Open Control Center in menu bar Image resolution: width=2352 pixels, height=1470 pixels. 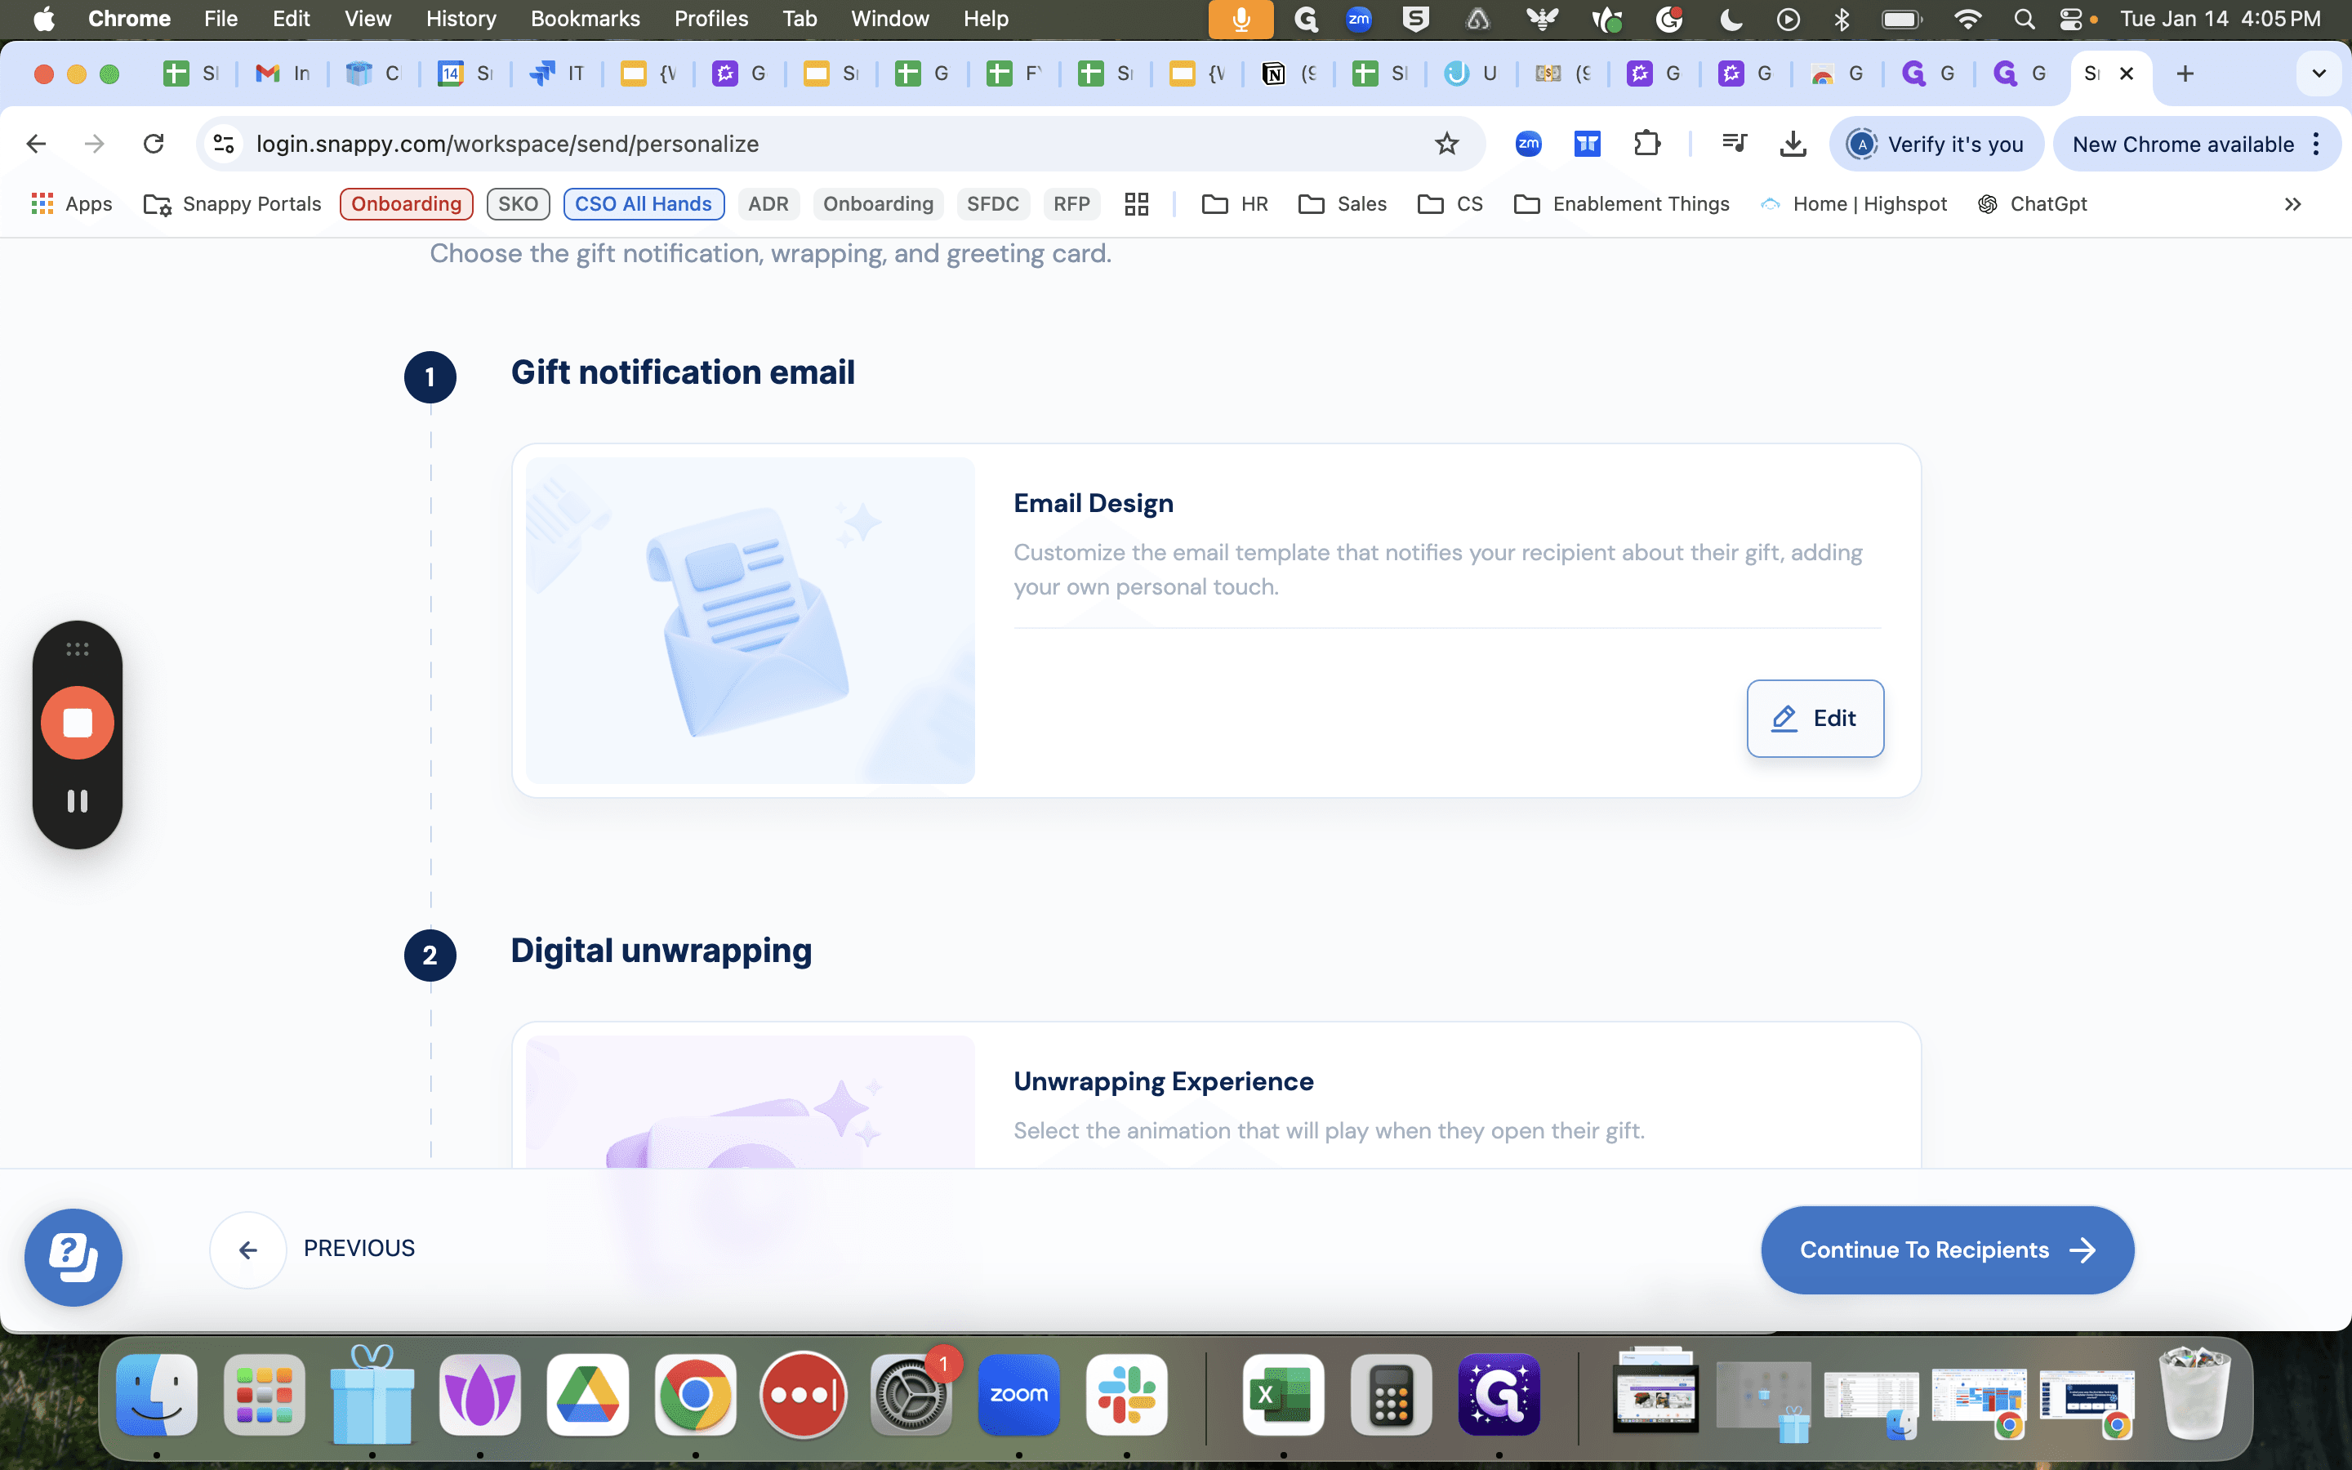2071,19
